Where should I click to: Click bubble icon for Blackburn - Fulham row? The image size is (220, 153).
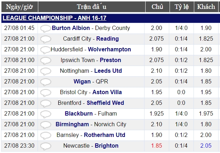point(45,114)
